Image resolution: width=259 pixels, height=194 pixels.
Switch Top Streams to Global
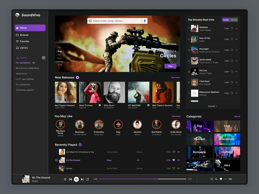click(x=234, y=20)
